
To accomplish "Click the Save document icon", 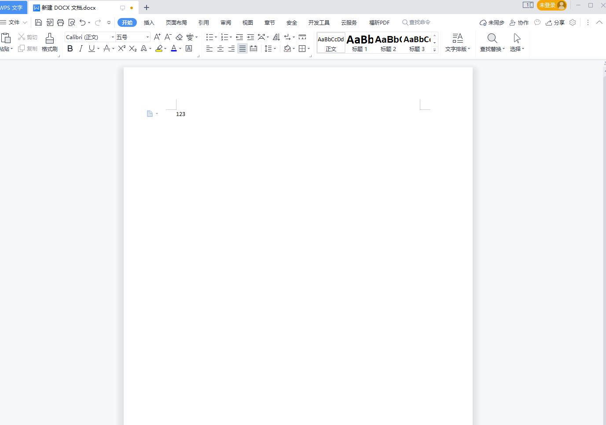I will tap(39, 22).
